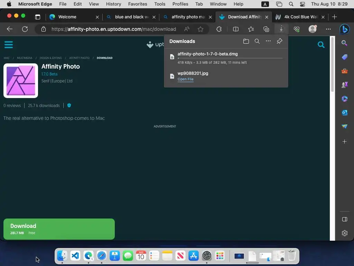Open sidebar Search icon

[345, 43]
